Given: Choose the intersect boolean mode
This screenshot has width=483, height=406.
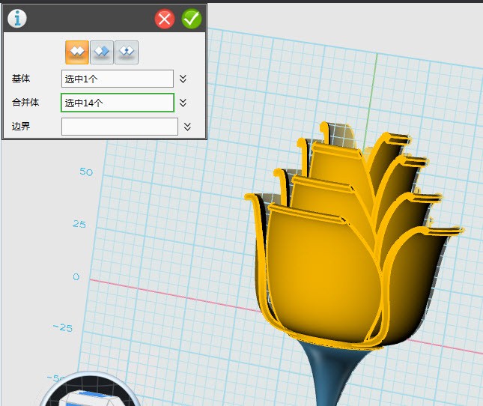Looking at the screenshot, I should 127,52.
